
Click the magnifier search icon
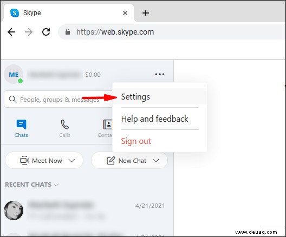click(x=12, y=99)
